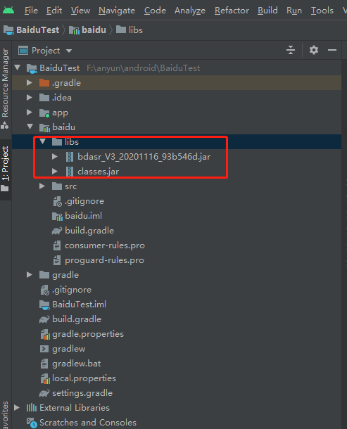Click baidu module breadcrumb
The height and width of the screenshot is (429, 347).
pos(87,30)
